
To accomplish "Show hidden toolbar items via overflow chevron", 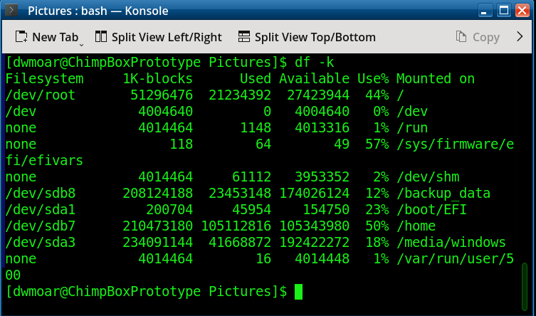I will pyautogui.click(x=520, y=37).
